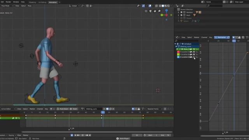Click the blue Z axis gizmo handle
249x140 pixels.
(x=167, y=10)
